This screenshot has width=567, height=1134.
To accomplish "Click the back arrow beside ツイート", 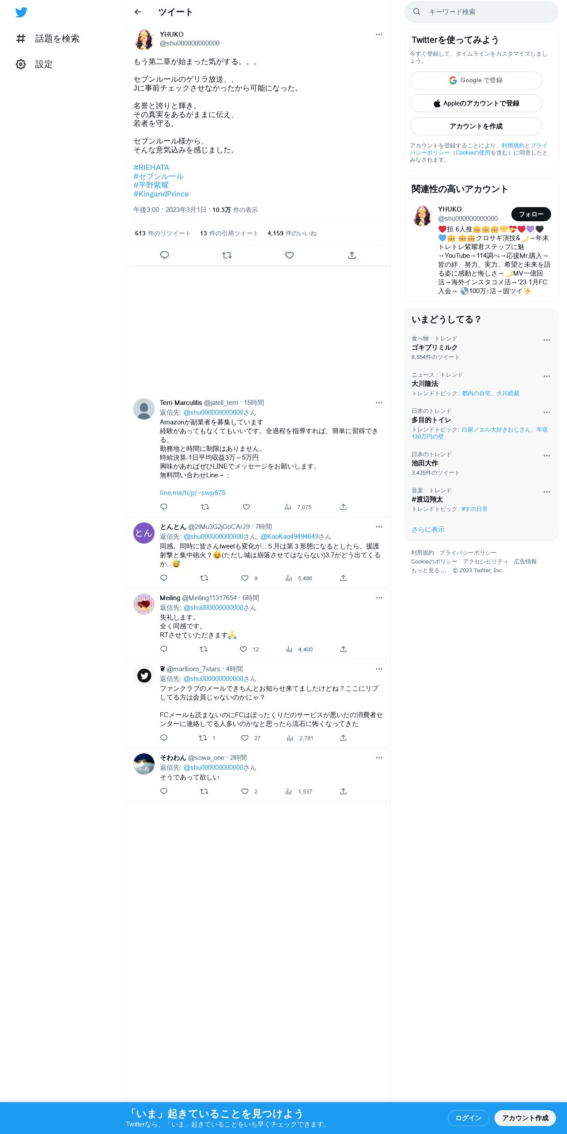I will pos(138,12).
